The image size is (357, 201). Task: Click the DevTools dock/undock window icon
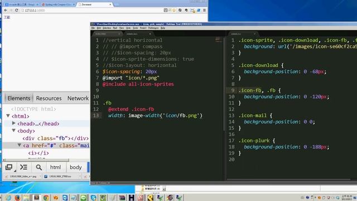coord(9,167)
